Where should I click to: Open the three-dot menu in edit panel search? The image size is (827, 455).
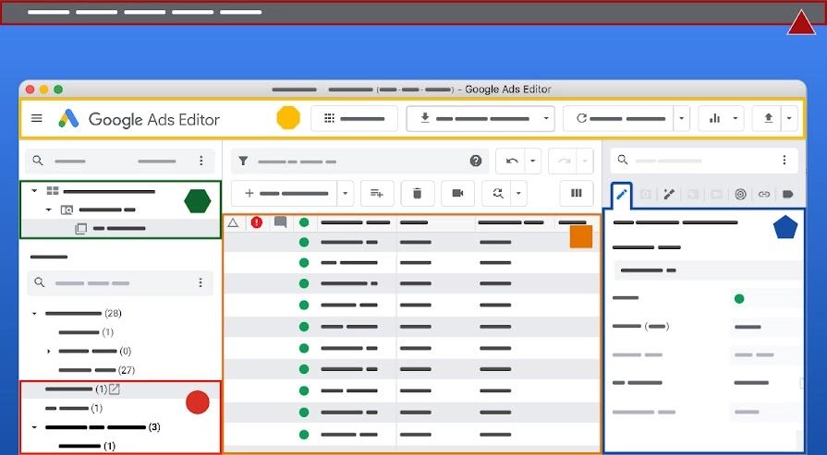point(784,160)
